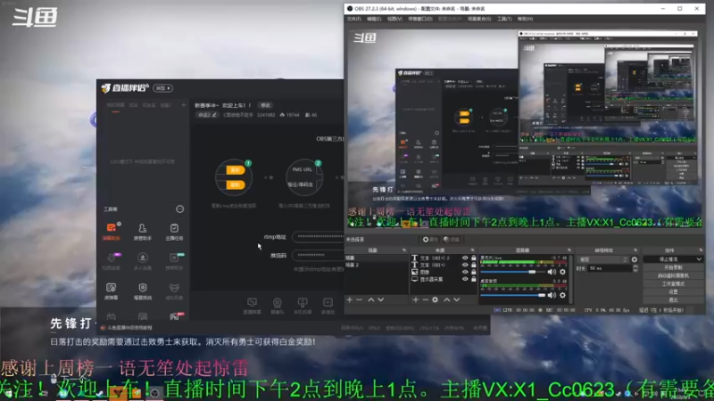Open the File menu in OBS
The width and height of the screenshot is (714, 401).
(353, 19)
